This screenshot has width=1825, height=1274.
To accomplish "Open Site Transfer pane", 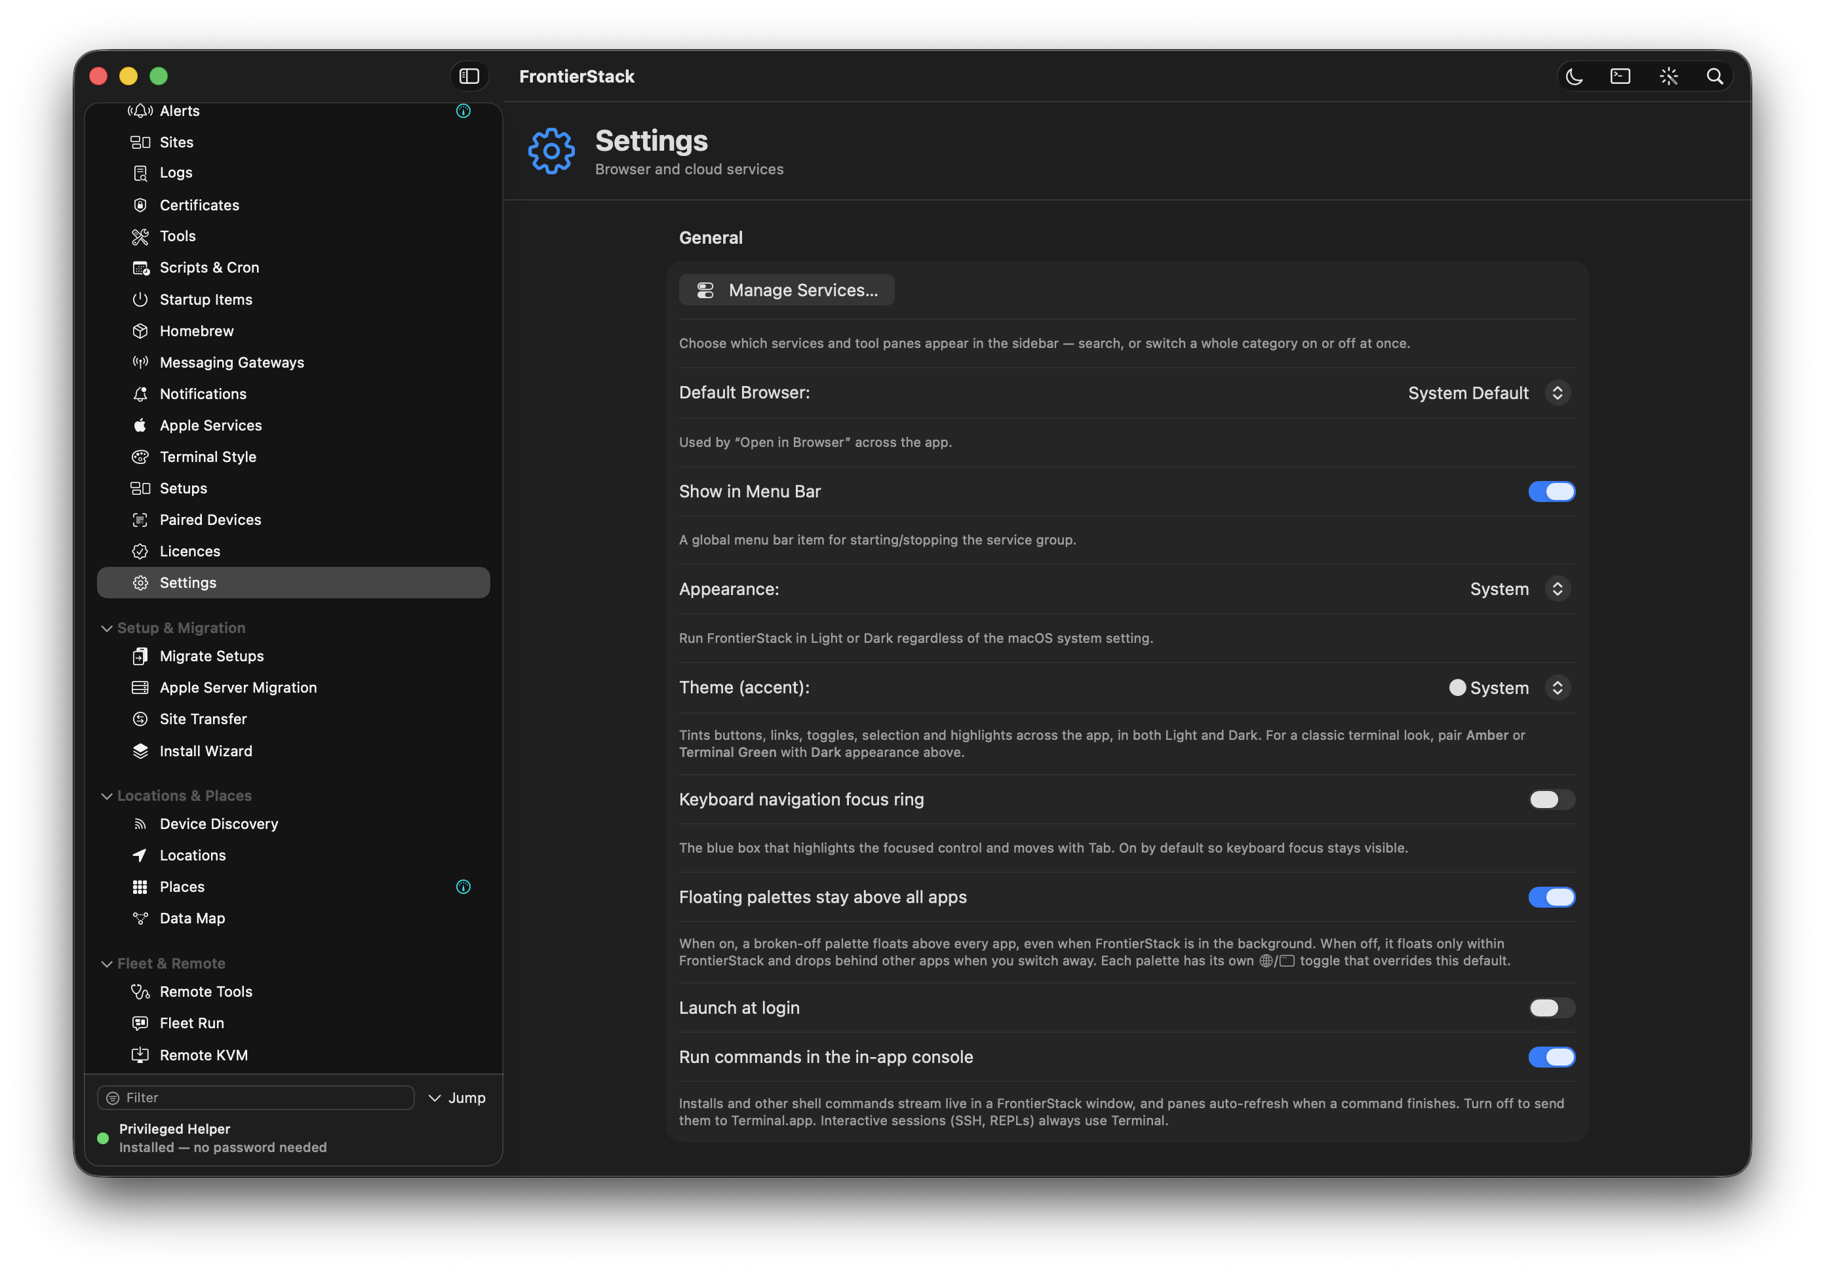I will coord(293,720).
